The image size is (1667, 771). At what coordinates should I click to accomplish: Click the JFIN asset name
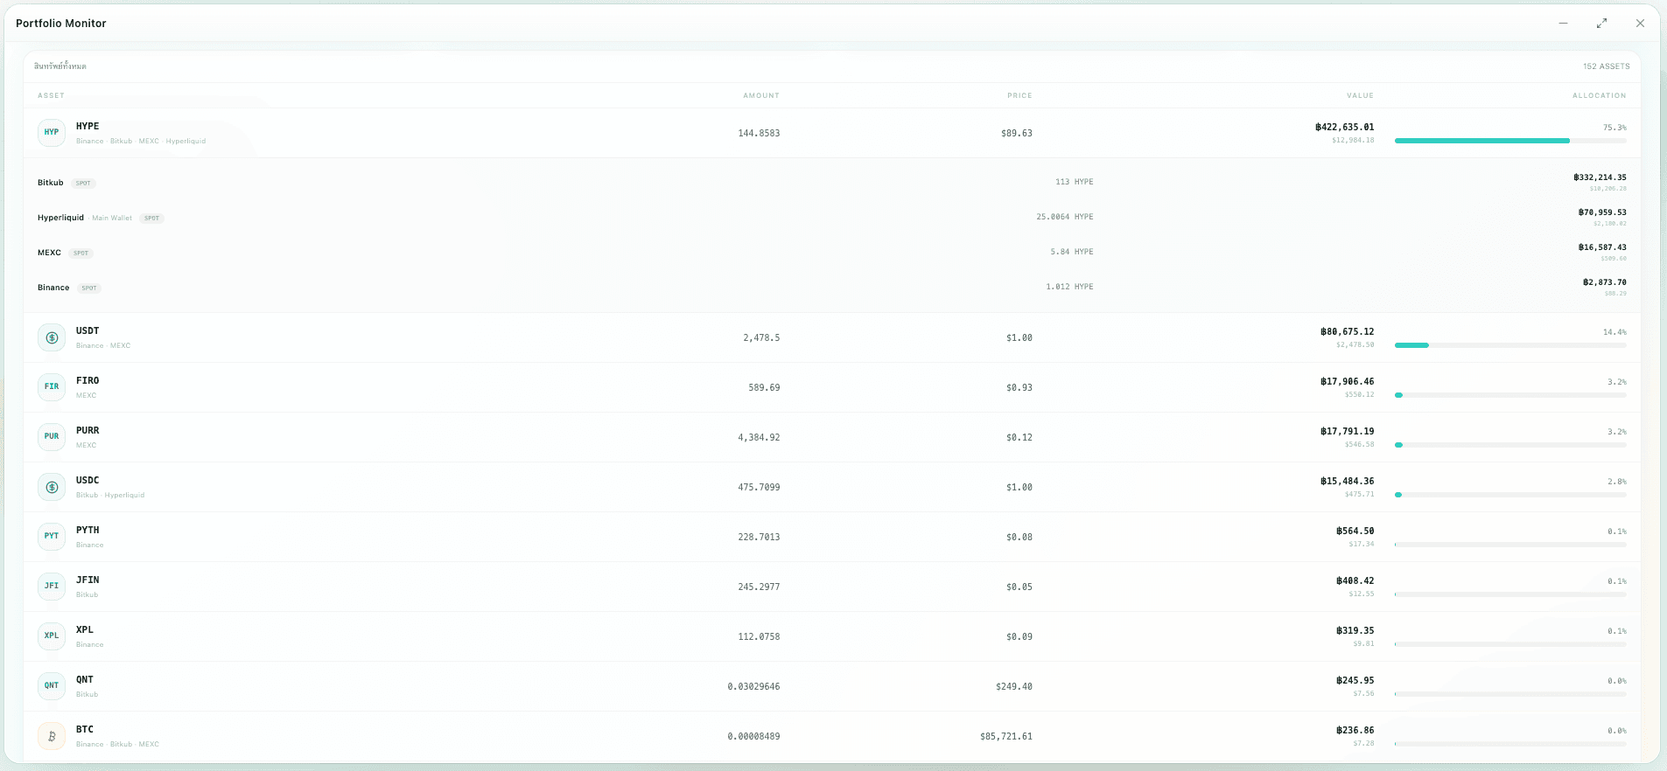coord(88,580)
